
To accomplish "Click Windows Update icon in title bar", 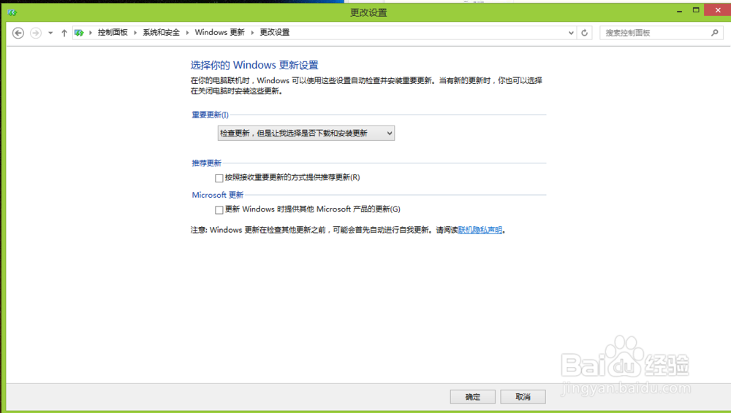I will [12, 12].
